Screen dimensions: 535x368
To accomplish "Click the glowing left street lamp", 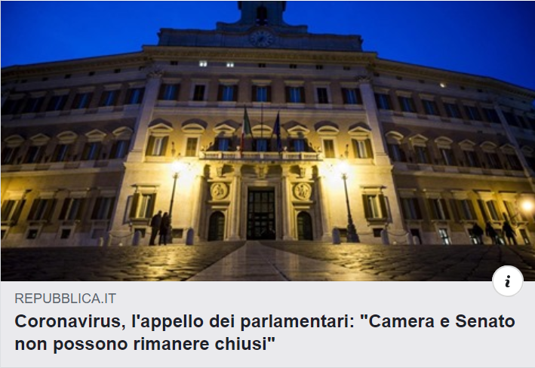I will (178, 168).
